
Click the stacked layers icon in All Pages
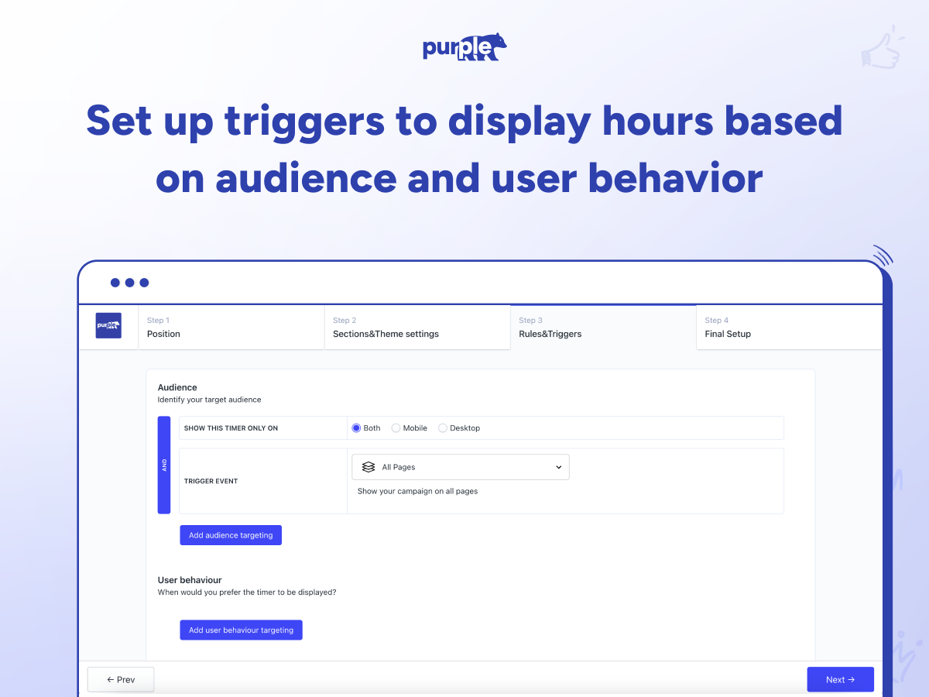(369, 467)
